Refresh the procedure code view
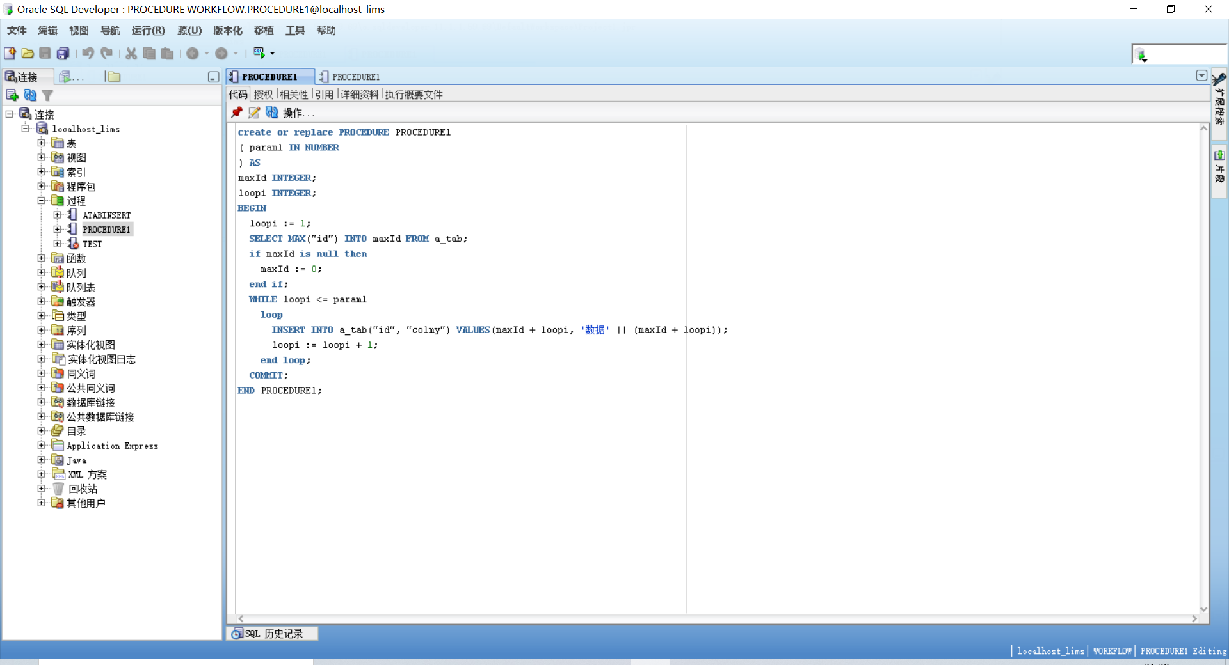The height and width of the screenshot is (665, 1229). (x=272, y=113)
